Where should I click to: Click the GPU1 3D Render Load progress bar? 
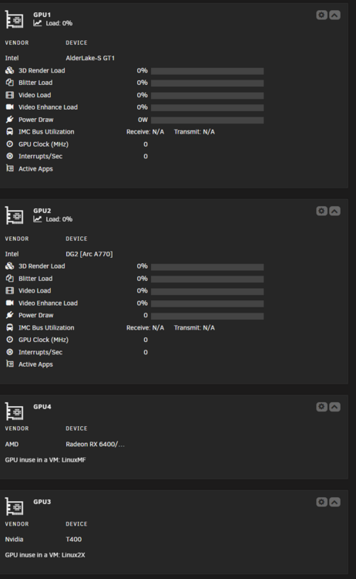coord(207,71)
